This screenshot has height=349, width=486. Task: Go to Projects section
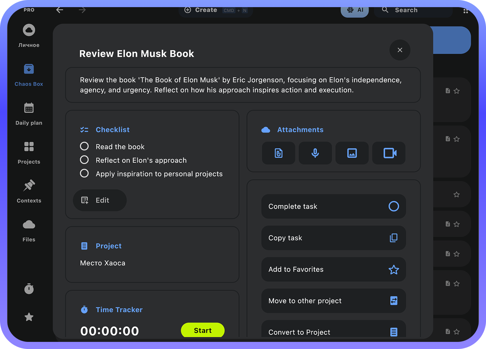[x=29, y=152]
